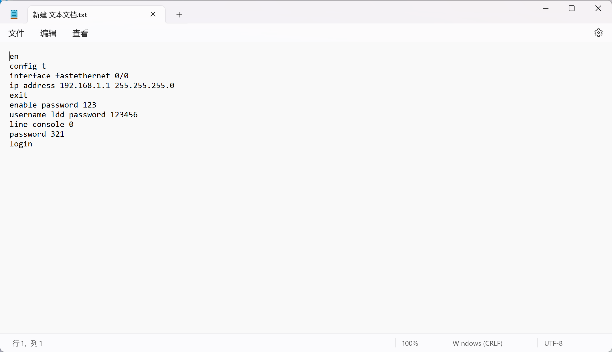Click the Notepad app icon in title bar
Screen dimensions: 612x352
click(x=14, y=14)
